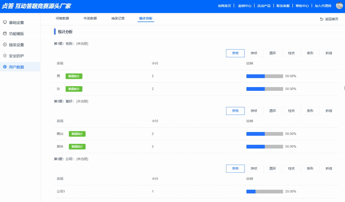
Task: Switch to 问卷数据 tab
Action: pyautogui.click(x=62, y=19)
